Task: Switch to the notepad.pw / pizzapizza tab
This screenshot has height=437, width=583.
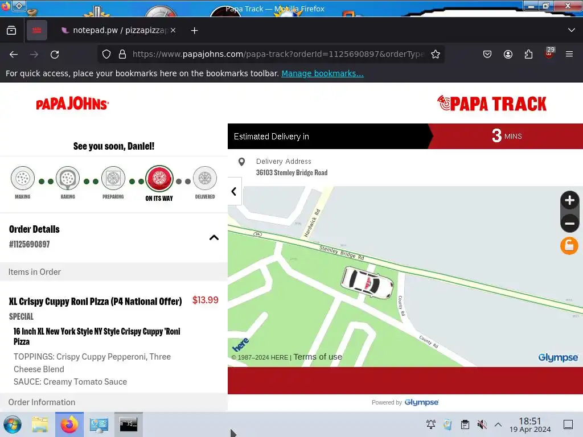Action: [117, 30]
